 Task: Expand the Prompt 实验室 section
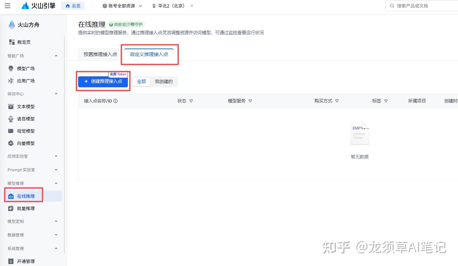coord(33,170)
